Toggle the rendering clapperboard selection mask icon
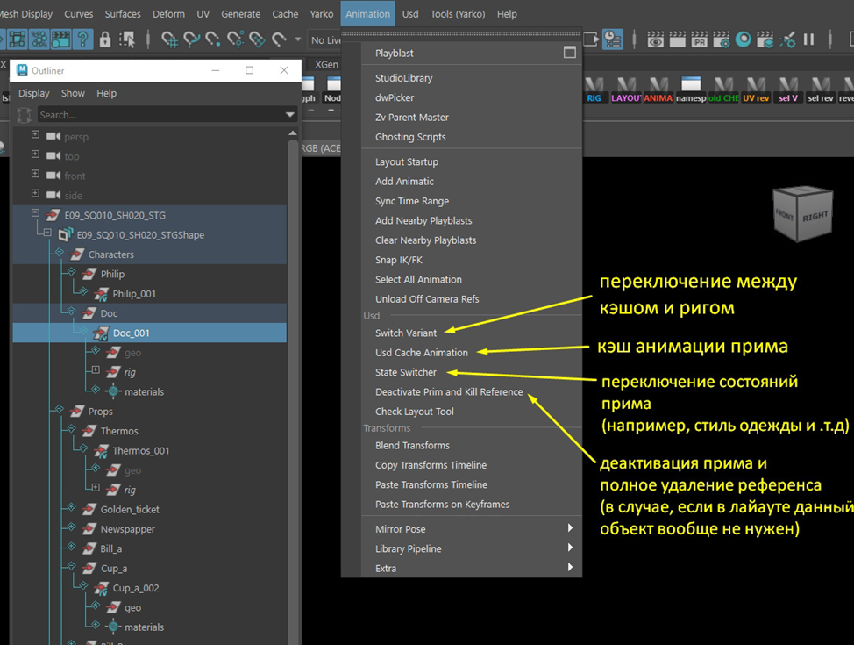 [60, 39]
